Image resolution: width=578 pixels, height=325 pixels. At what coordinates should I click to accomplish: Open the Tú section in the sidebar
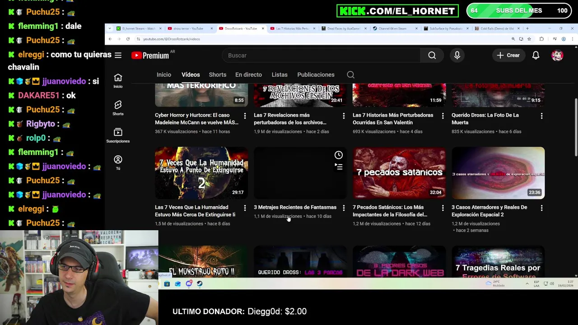pos(118,162)
